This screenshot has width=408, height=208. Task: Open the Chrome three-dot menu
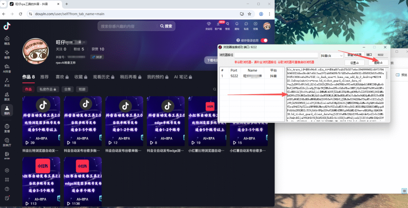pyautogui.click(x=270, y=14)
